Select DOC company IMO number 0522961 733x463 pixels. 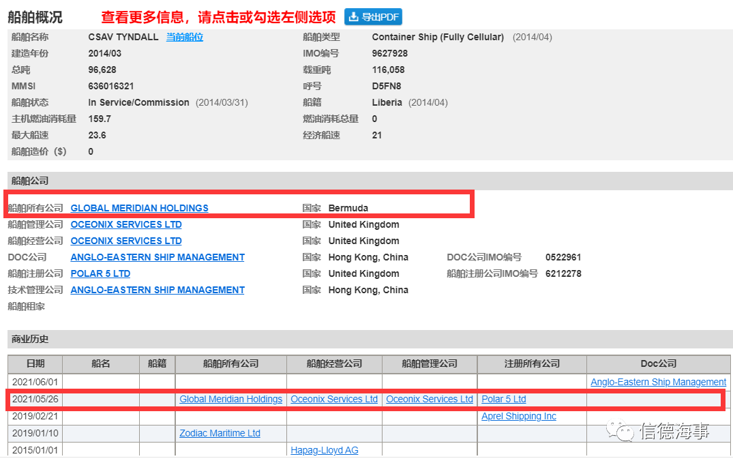(x=563, y=257)
